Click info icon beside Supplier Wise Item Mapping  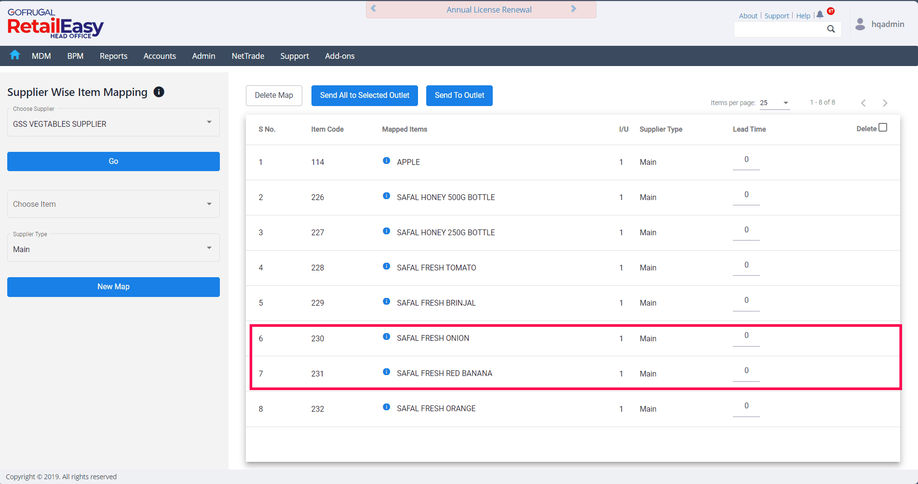[159, 92]
